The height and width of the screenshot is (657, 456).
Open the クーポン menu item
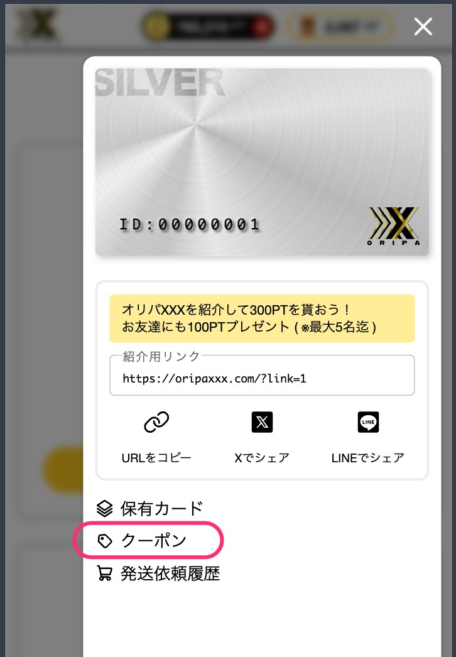(x=142, y=541)
